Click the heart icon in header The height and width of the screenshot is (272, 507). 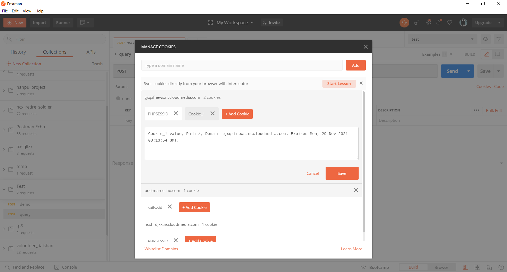coord(450,23)
